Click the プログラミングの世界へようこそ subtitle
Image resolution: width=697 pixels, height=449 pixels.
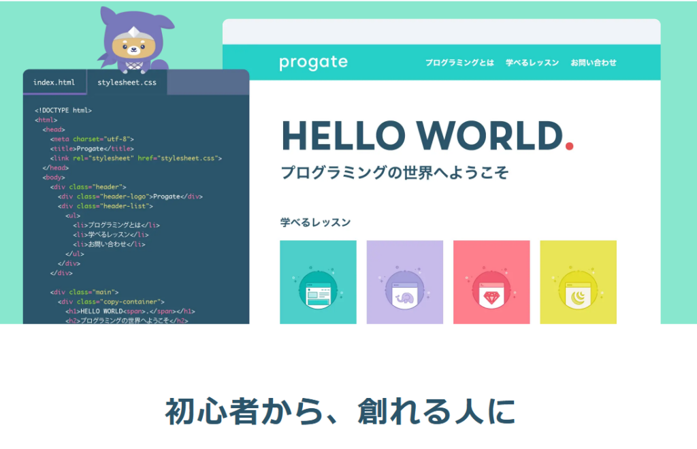pyautogui.click(x=395, y=172)
